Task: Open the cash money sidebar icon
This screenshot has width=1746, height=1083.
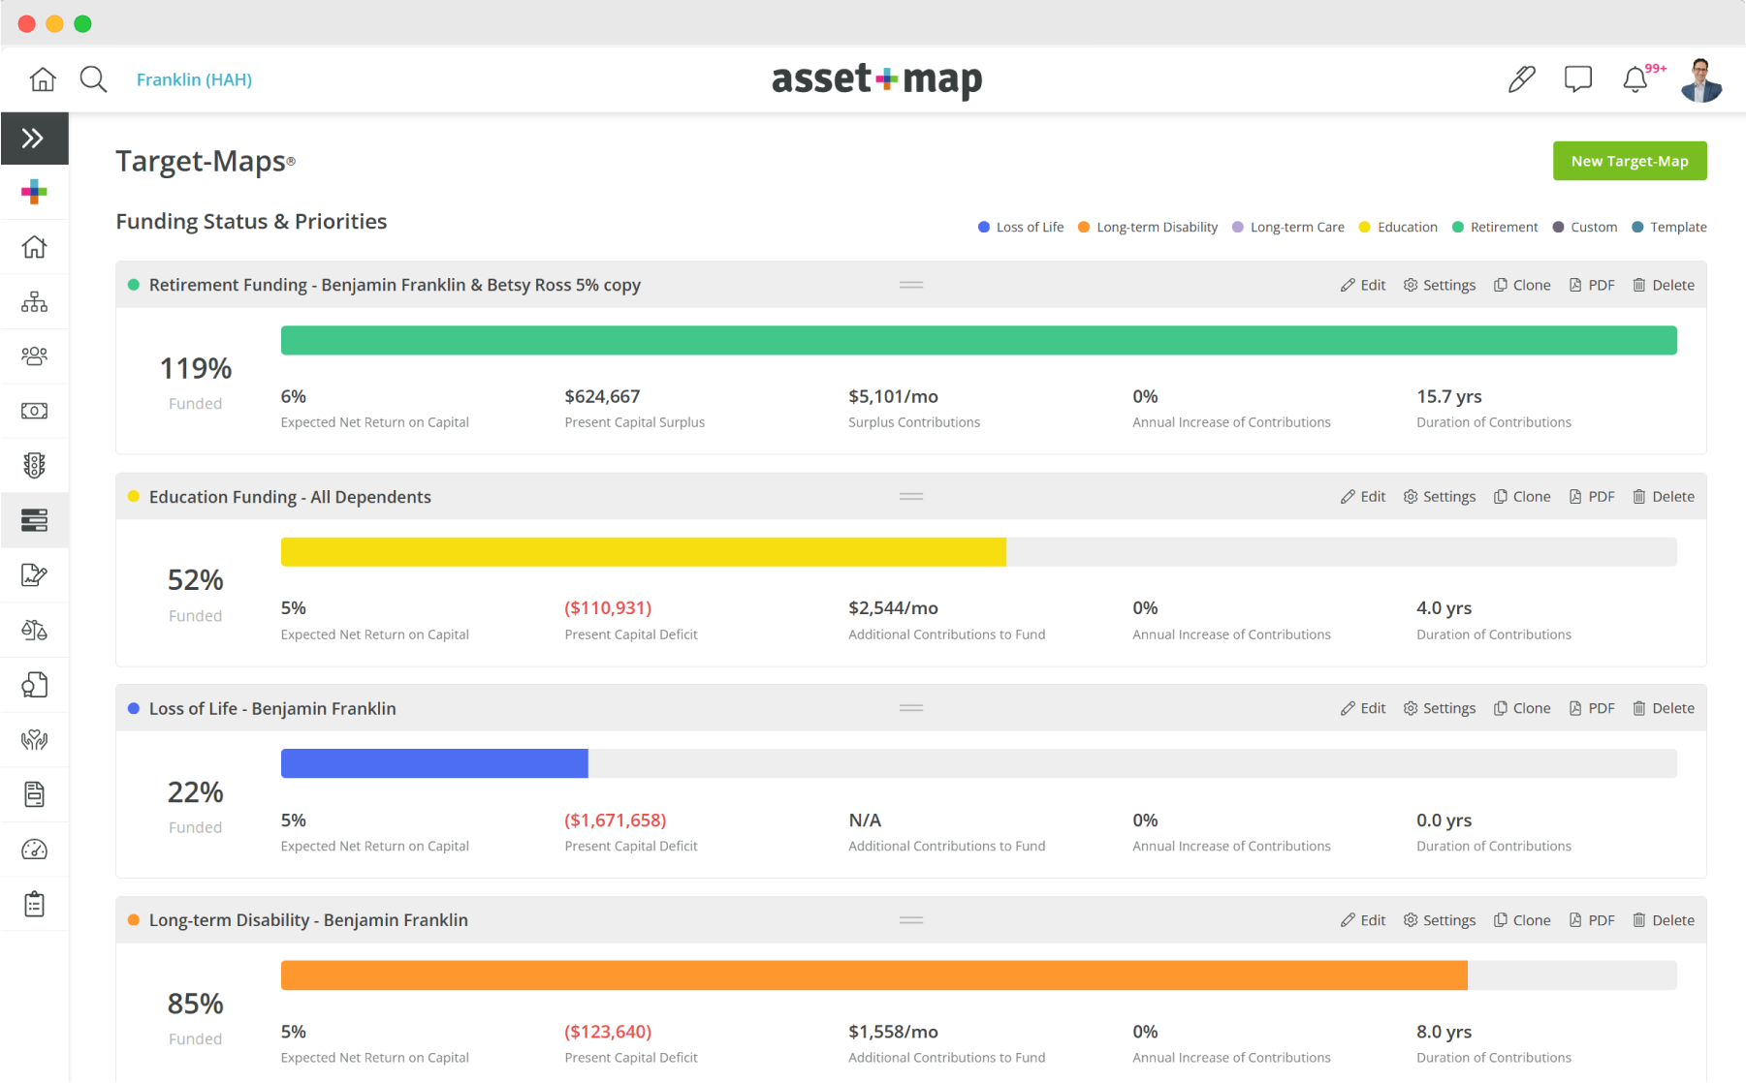Action: (34, 411)
